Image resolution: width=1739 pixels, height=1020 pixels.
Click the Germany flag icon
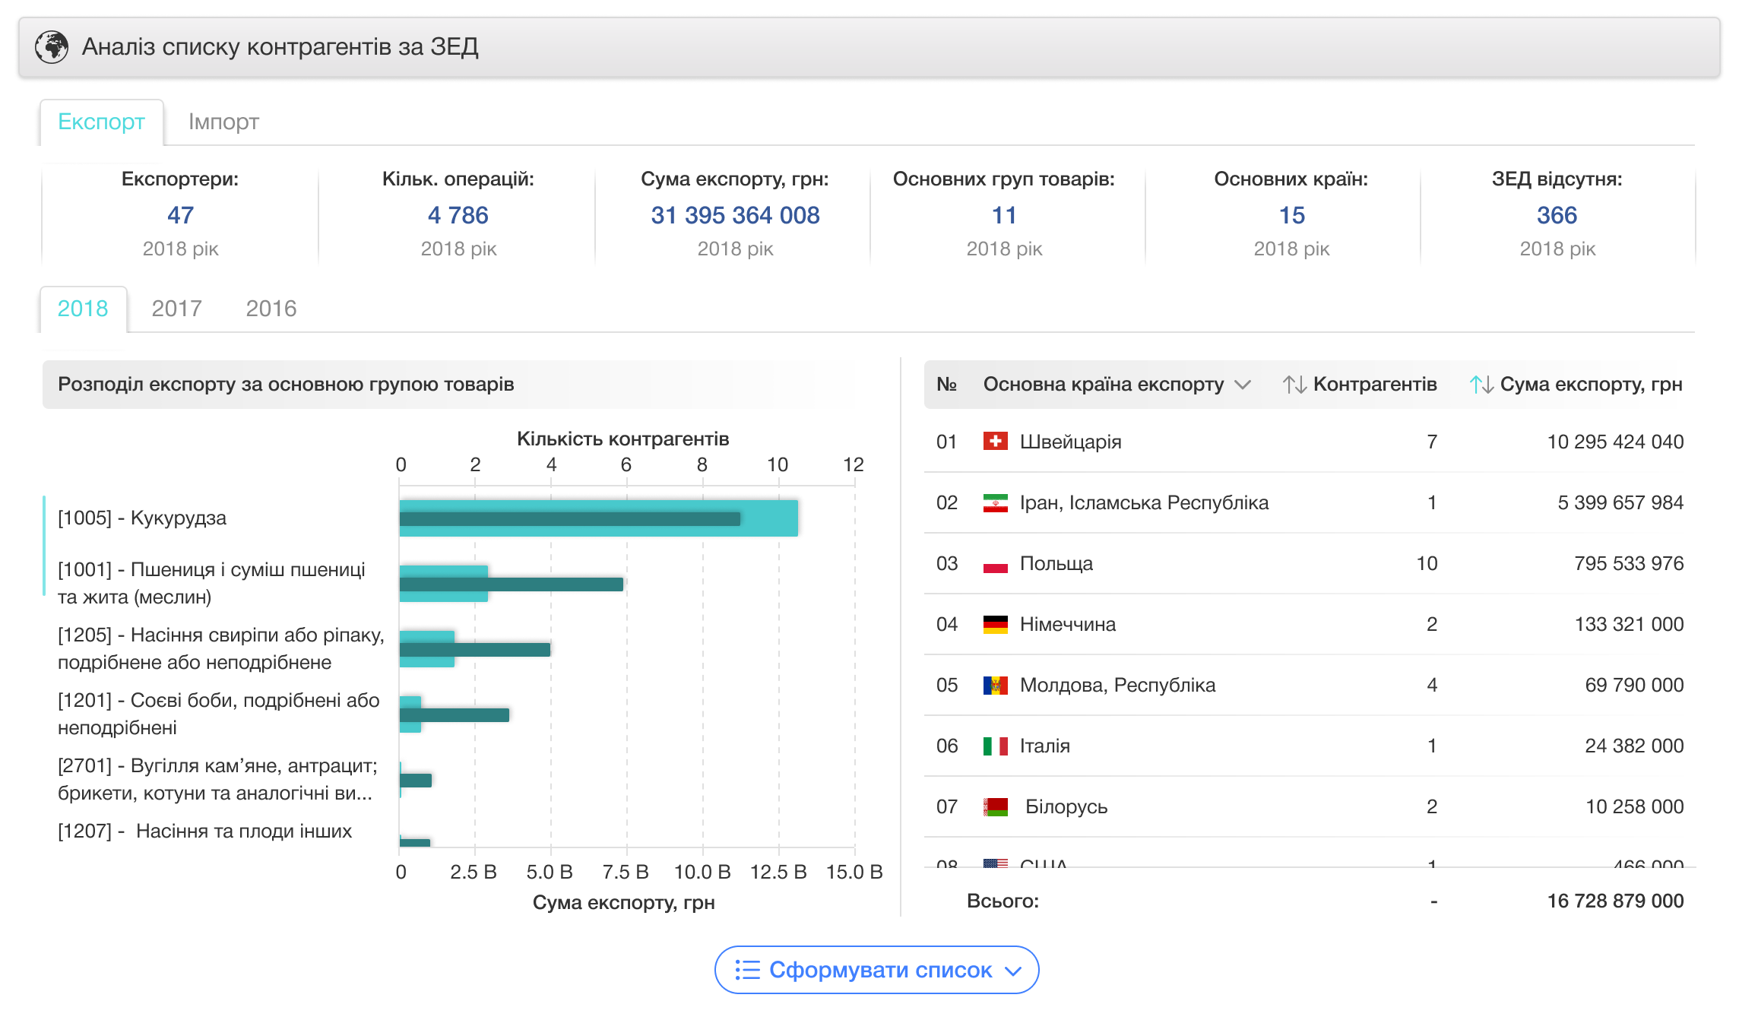[x=995, y=624]
